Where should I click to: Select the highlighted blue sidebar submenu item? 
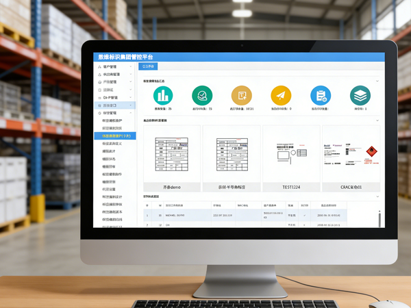click(x=115, y=136)
